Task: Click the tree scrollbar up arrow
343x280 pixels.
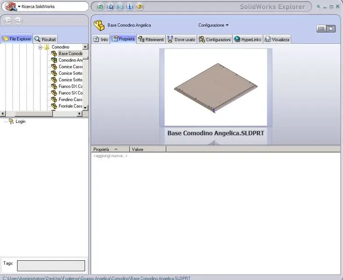Action: click(85, 46)
